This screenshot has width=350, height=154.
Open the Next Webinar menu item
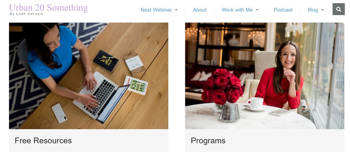156,10
